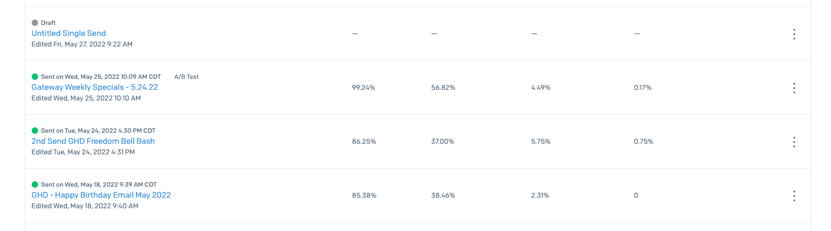Click green sent dot for May 25 send
The height and width of the screenshot is (231, 831).
click(35, 77)
